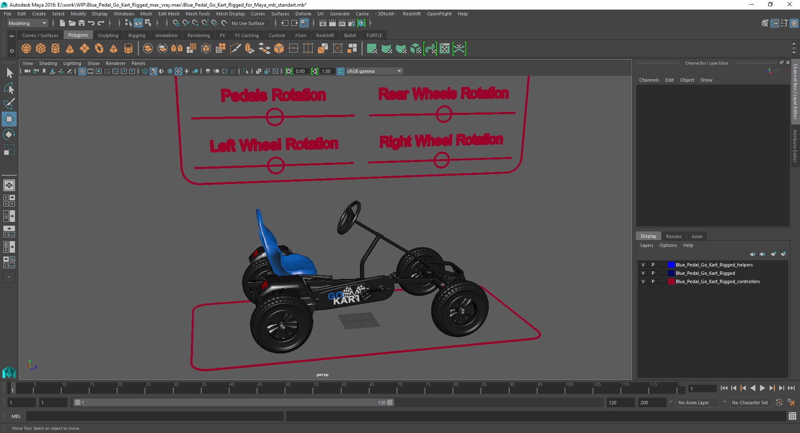Click controllers layer red color swatch
This screenshot has width=800, height=433.
click(x=671, y=281)
